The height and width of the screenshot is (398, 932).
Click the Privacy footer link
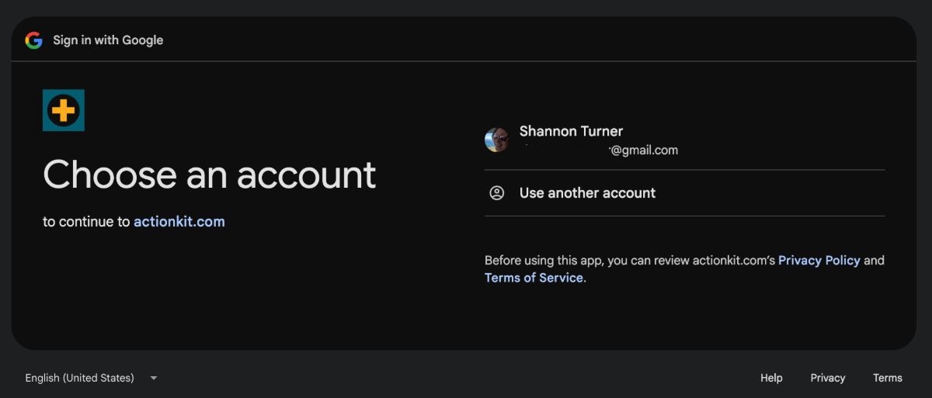click(x=828, y=378)
